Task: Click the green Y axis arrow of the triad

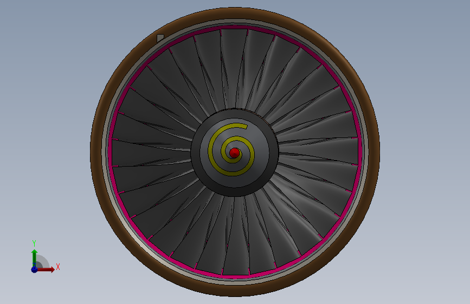Action: (34, 257)
